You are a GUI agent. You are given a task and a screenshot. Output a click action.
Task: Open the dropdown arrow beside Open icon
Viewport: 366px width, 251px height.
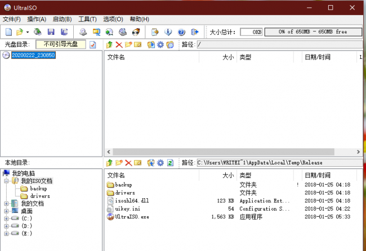28,32
